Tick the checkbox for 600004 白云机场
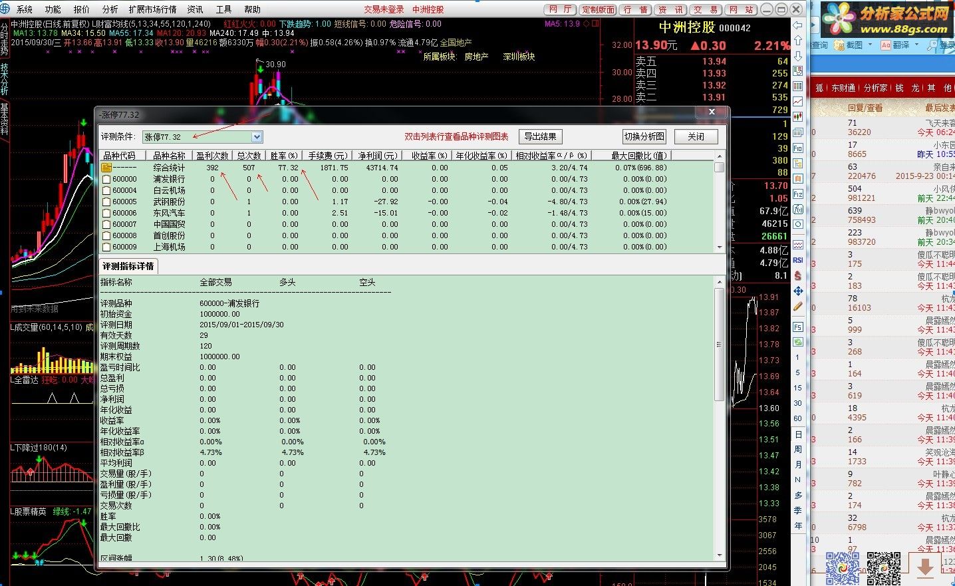Image resolution: width=955 pixels, height=586 pixels. [106, 190]
